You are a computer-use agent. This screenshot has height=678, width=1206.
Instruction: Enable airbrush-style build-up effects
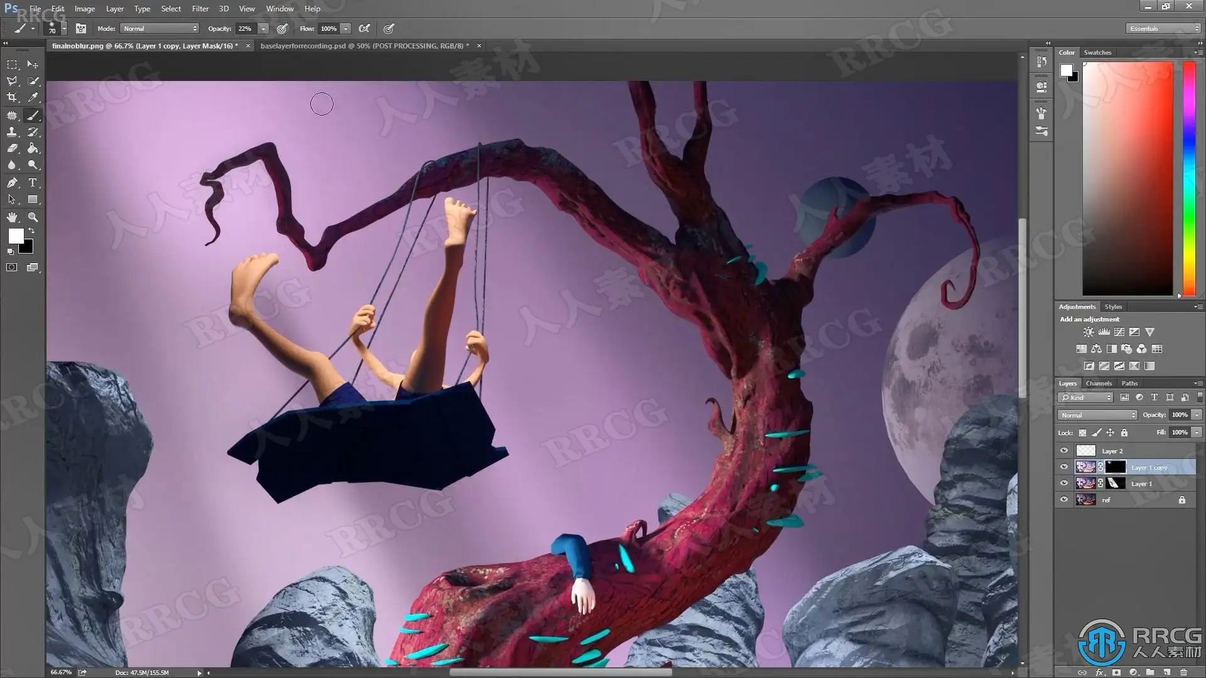(364, 28)
